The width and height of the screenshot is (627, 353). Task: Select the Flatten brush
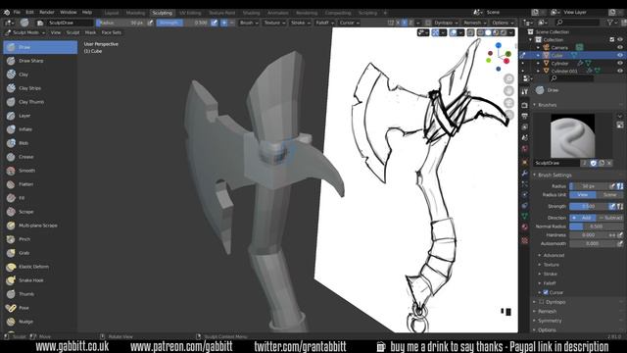click(40, 184)
